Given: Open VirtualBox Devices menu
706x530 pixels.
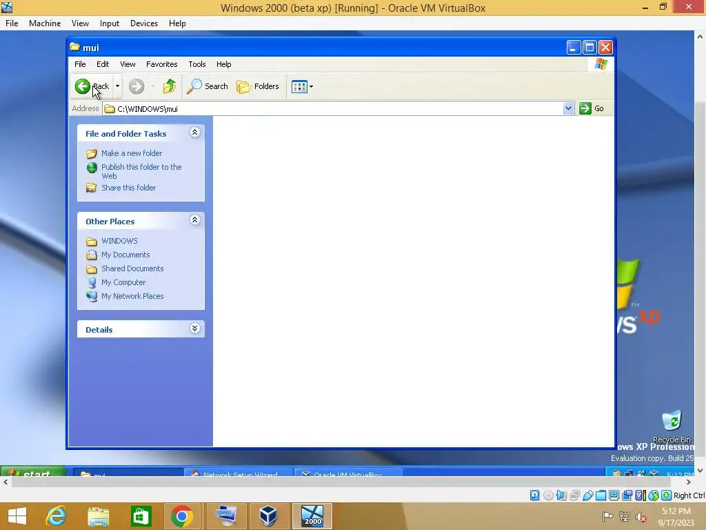Looking at the screenshot, I should 144,23.
